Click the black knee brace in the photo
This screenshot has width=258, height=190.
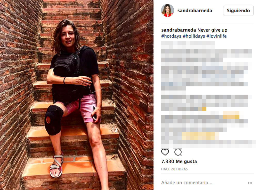[x=54, y=120]
